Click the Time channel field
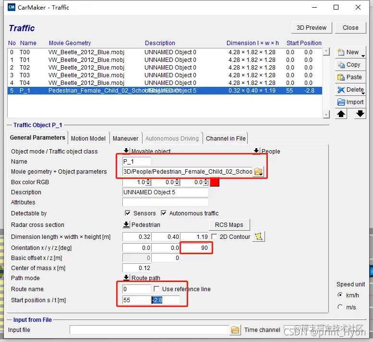The image size is (373, 342). (x=325, y=330)
